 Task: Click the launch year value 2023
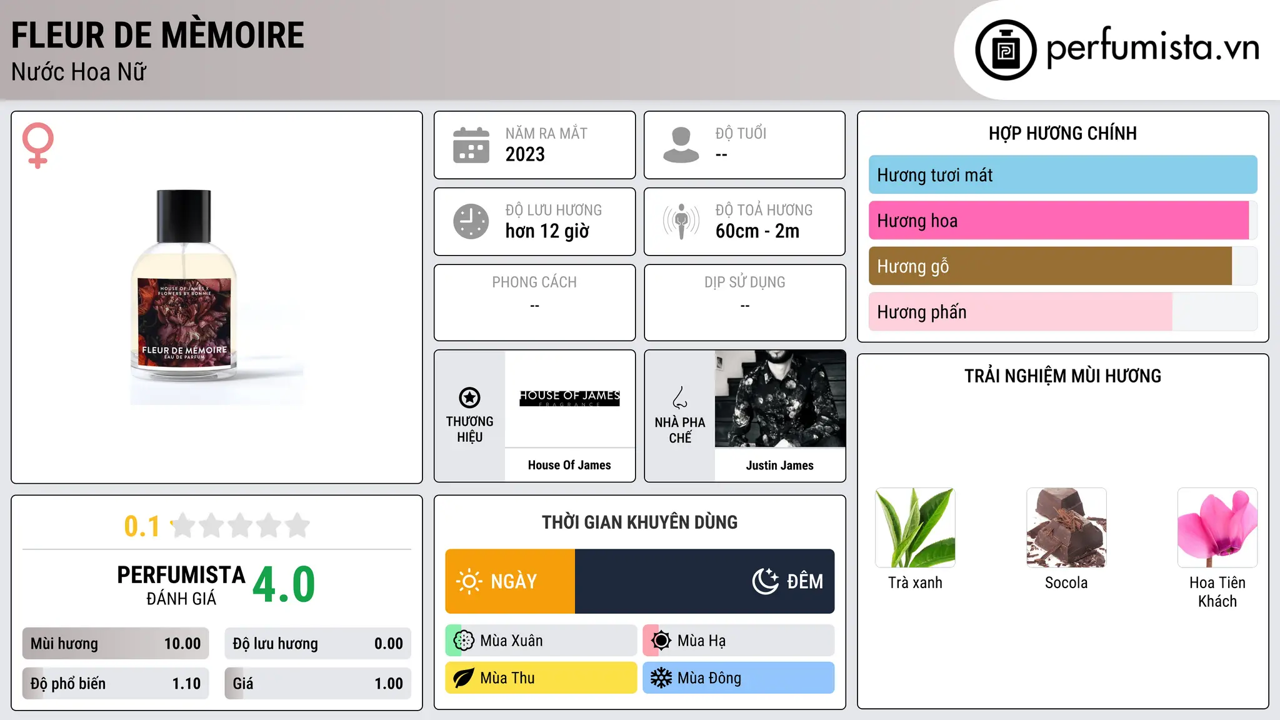525,154
